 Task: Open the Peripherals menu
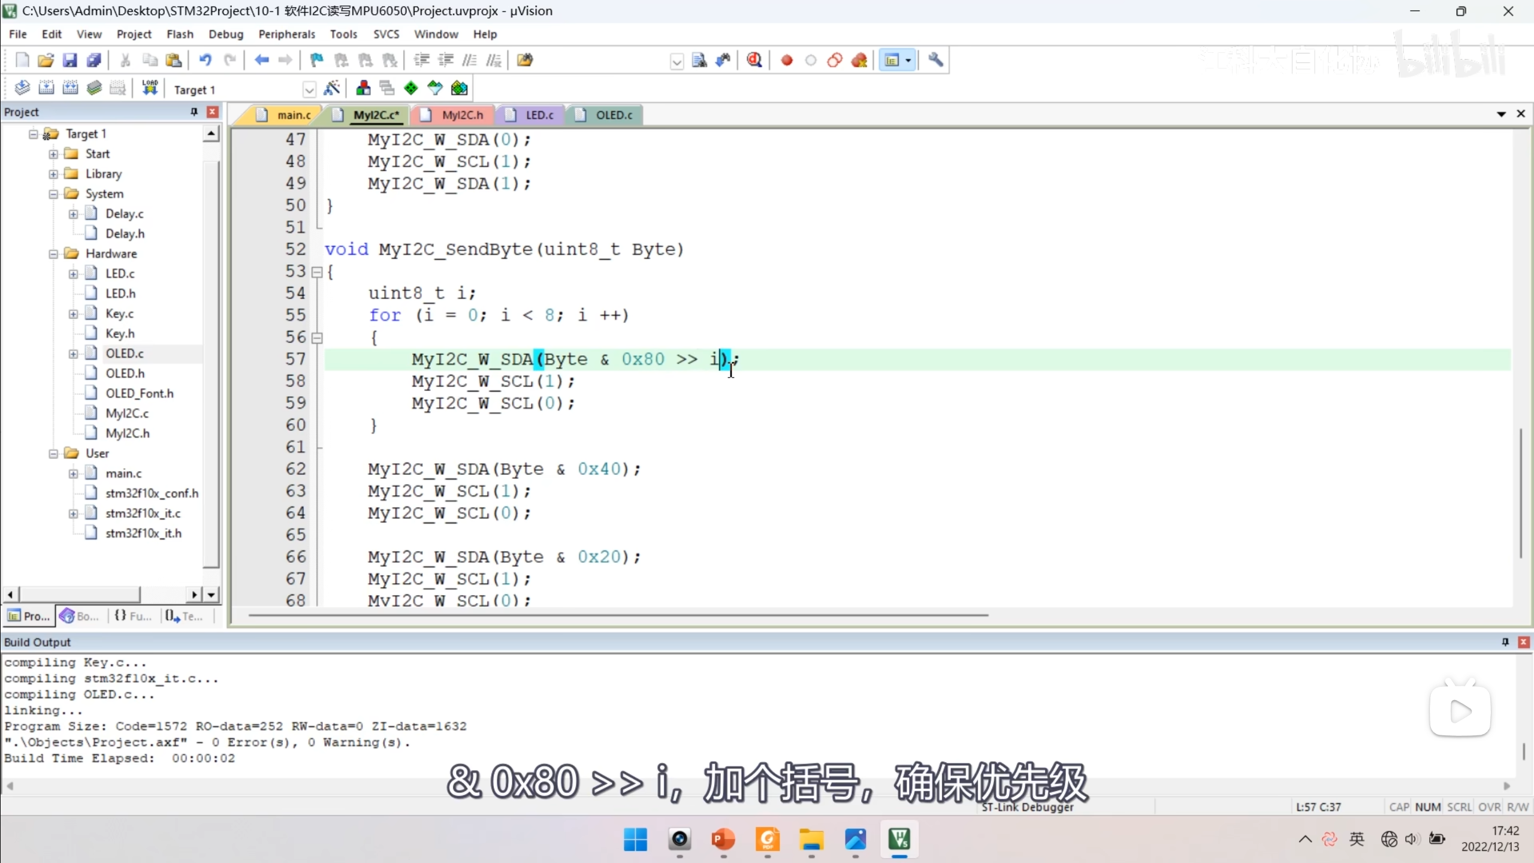[x=286, y=34]
